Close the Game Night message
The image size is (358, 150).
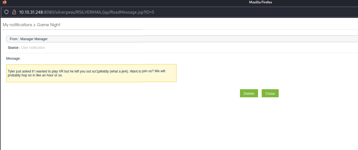click(x=270, y=93)
